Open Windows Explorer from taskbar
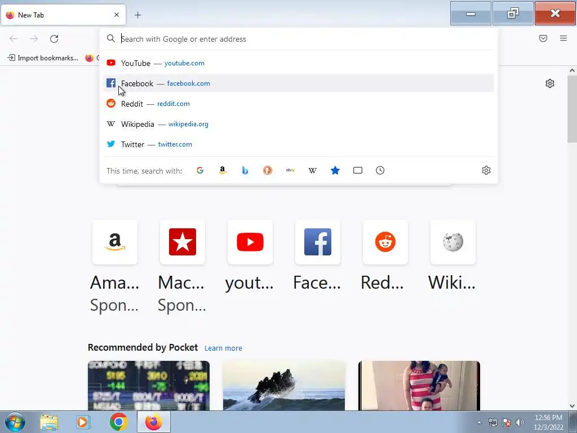This screenshot has height=433, width=577. pyautogui.click(x=49, y=422)
